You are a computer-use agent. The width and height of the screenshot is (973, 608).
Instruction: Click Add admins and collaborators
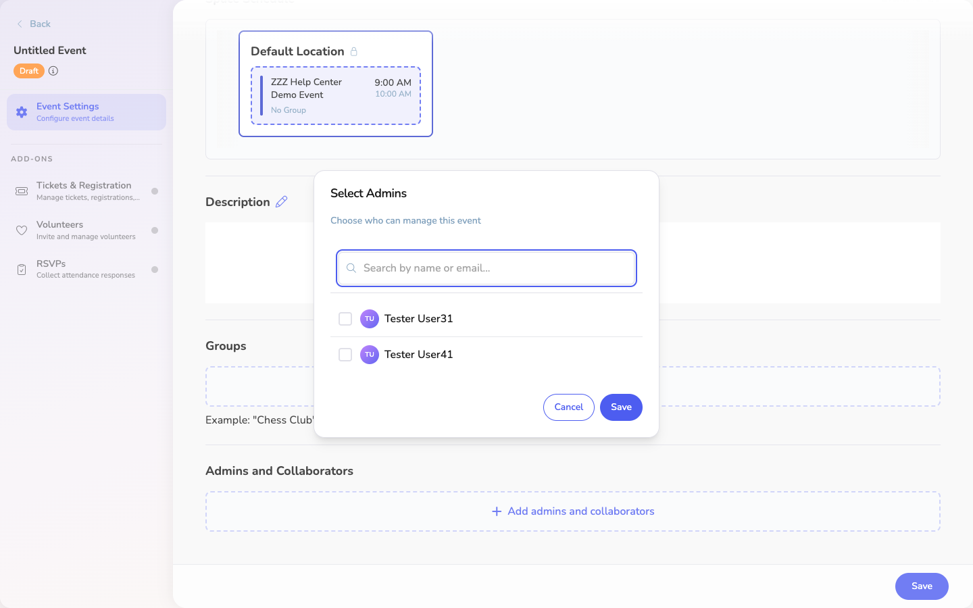[573, 511]
